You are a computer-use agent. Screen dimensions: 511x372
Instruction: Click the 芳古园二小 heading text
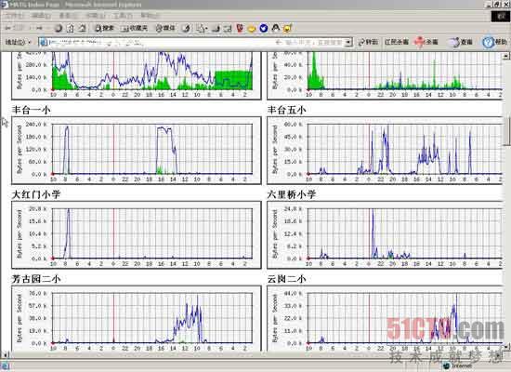36,279
